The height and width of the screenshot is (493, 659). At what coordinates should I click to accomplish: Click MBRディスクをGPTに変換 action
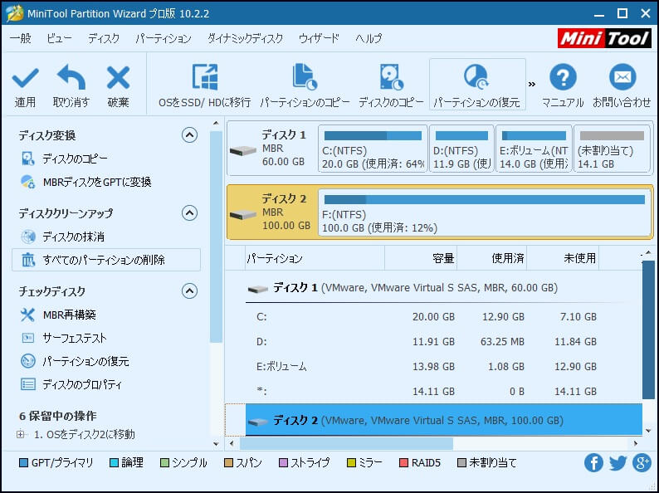pos(96,182)
